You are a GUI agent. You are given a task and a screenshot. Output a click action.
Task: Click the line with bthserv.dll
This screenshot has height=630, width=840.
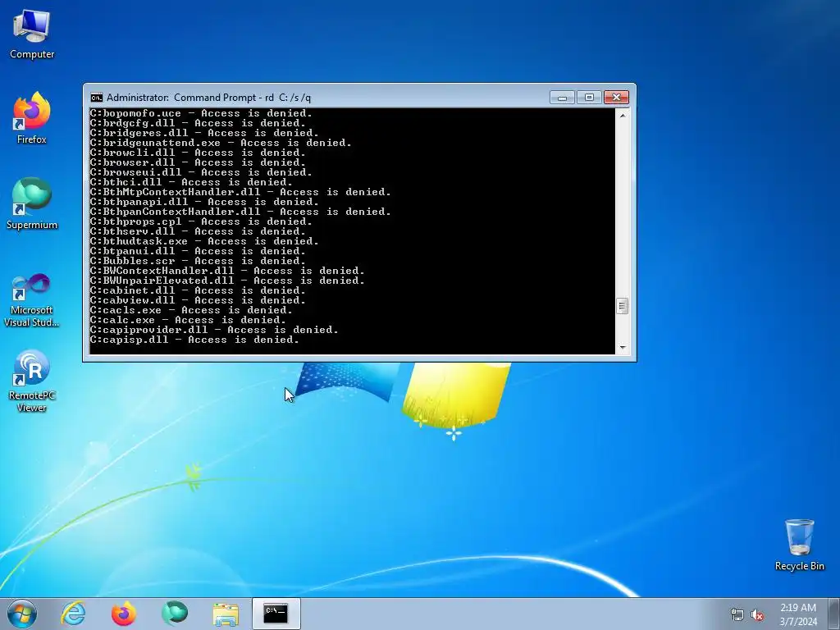coord(197,231)
